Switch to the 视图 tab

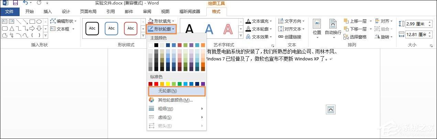(x=165, y=11)
